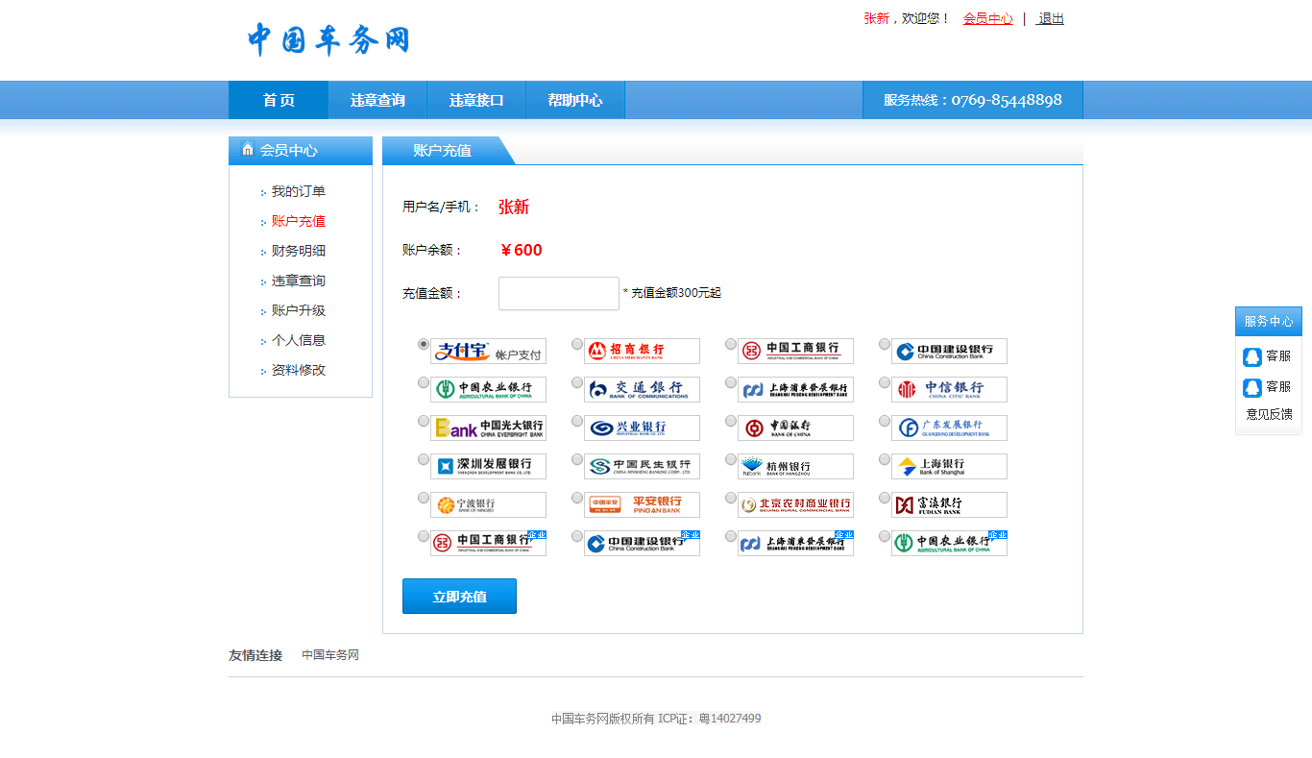1312x758 pixels.
Task: Click the 立即充值 button
Action: pyautogui.click(x=459, y=597)
